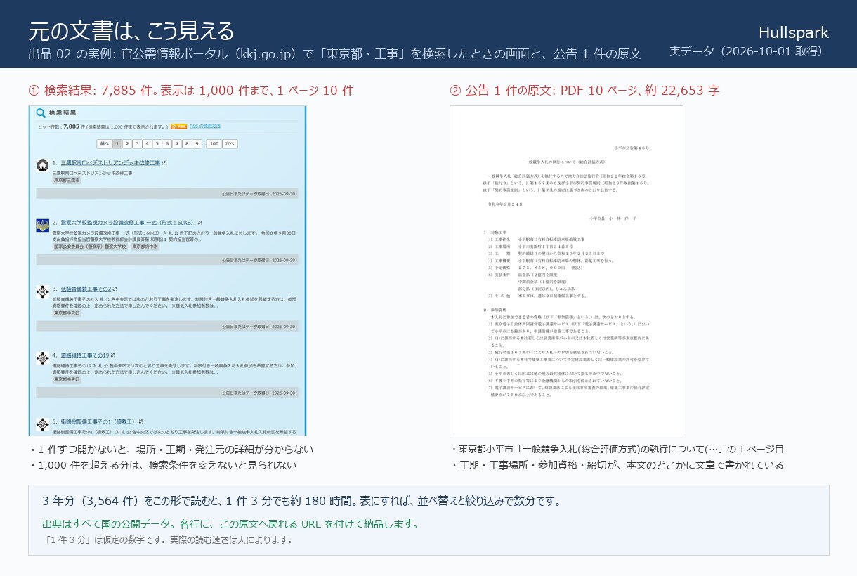
Task: Click the Hullspark brand name in header
Action: pyautogui.click(x=794, y=32)
